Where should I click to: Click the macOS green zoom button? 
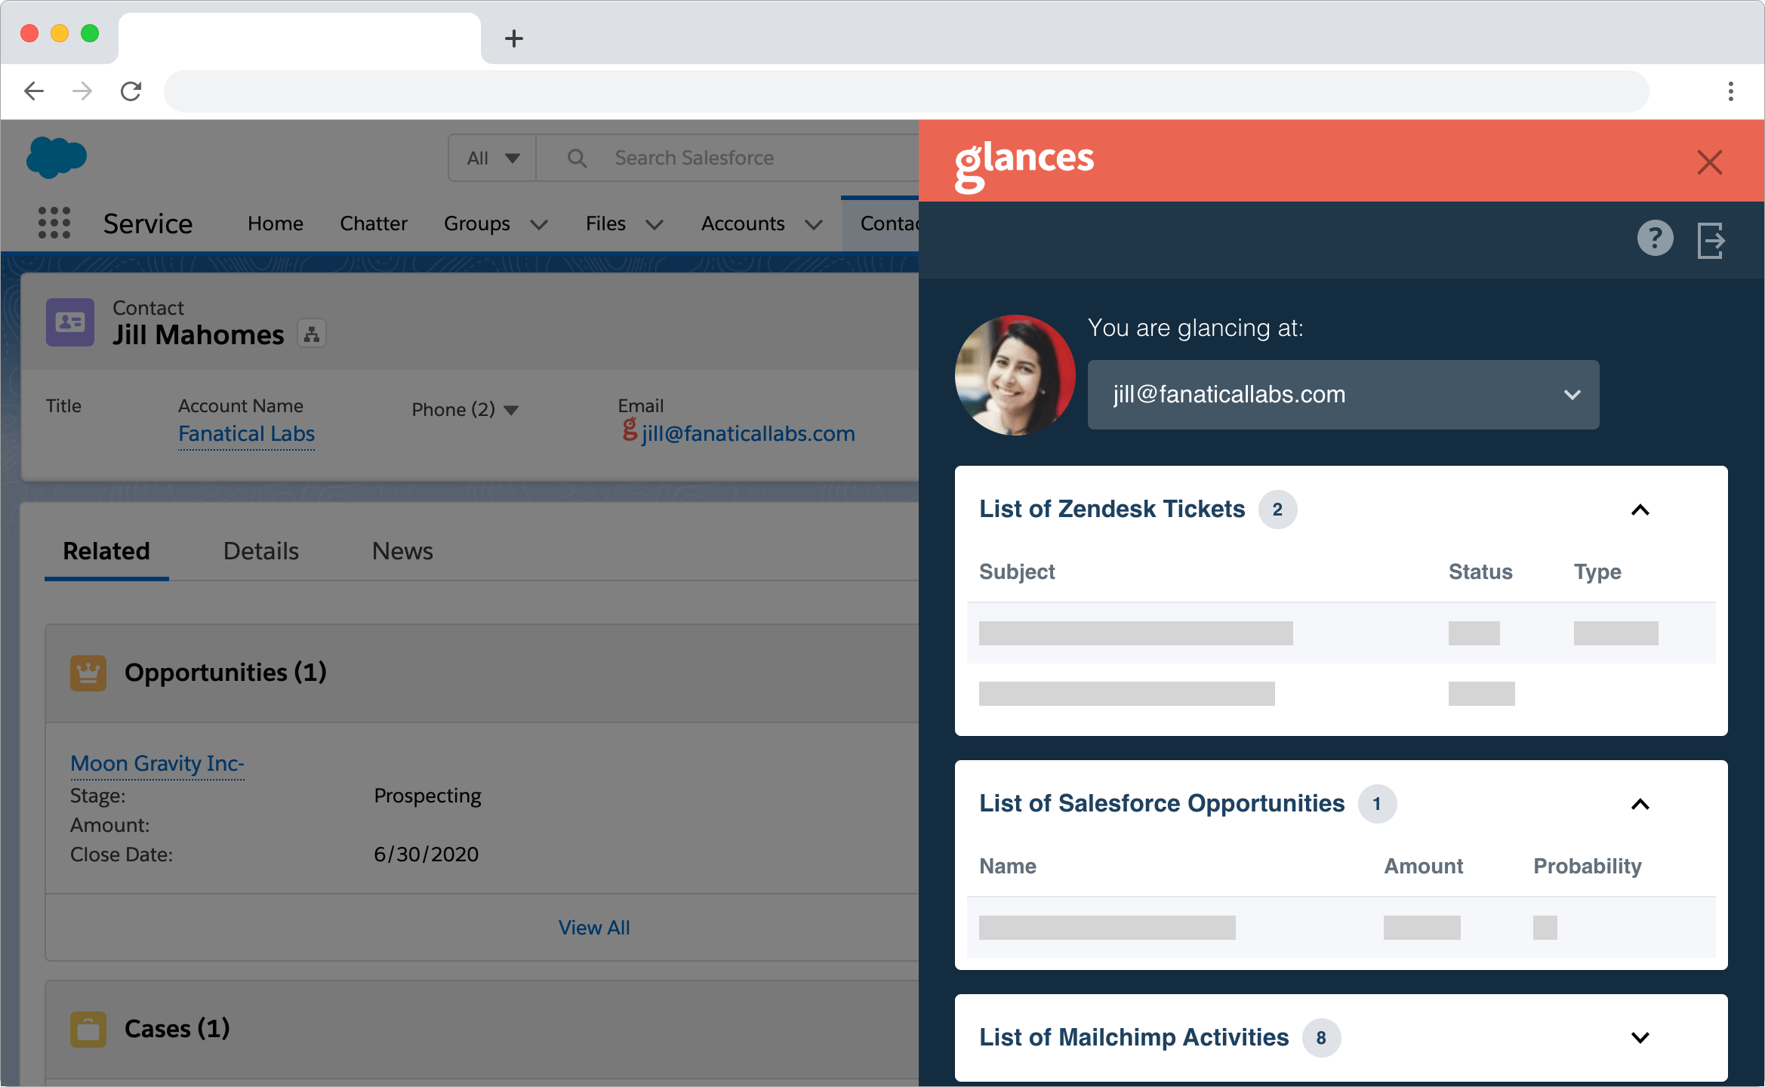pyautogui.click(x=90, y=33)
